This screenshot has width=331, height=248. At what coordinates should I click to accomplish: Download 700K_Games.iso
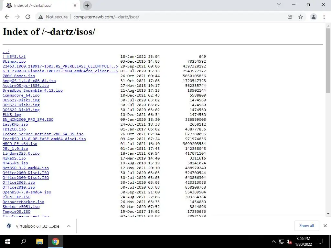tap(19, 76)
